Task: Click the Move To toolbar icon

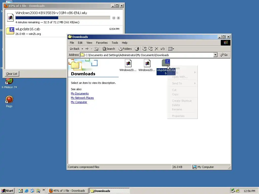Action: point(144,49)
